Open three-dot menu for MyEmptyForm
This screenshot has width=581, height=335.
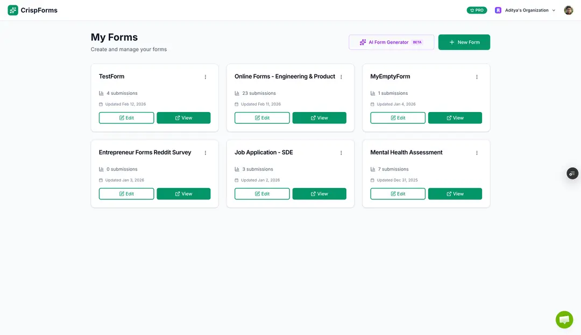pyautogui.click(x=477, y=77)
